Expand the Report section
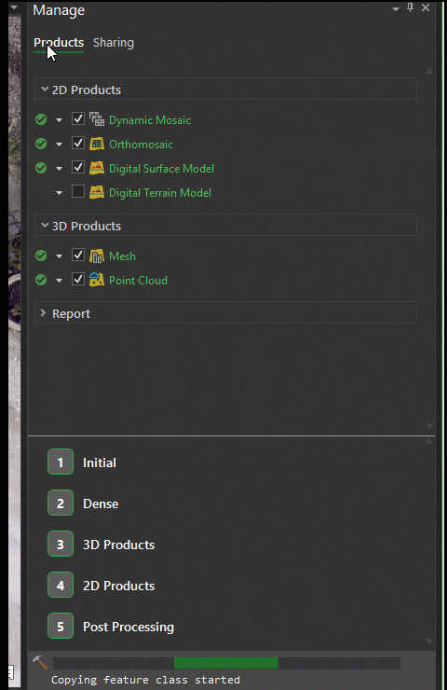The height and width of the screenshot is (690, 447). pos(43,312)
